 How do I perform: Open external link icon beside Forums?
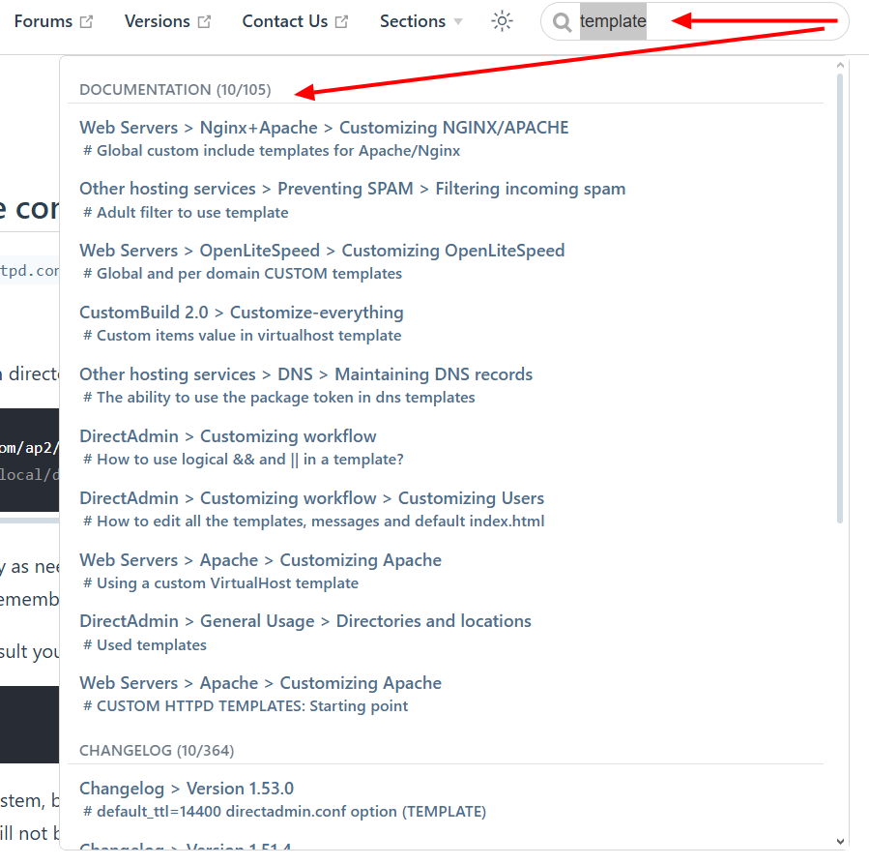[x=86, y=21]
